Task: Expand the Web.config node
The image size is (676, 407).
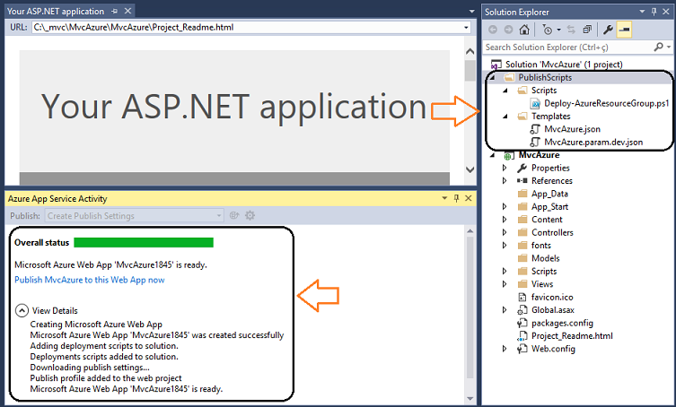Action: pos(505,349)
